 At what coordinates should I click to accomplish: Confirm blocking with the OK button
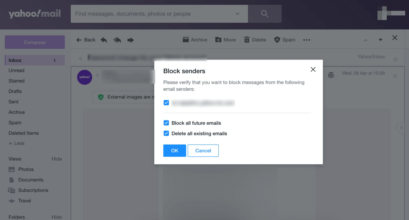tap(175, 150)
